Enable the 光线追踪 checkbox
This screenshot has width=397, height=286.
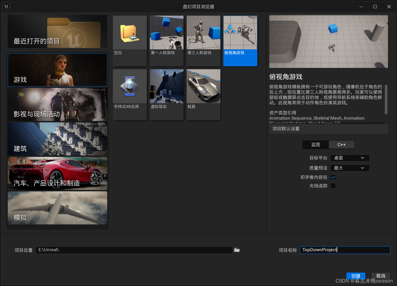pos(333,186)
